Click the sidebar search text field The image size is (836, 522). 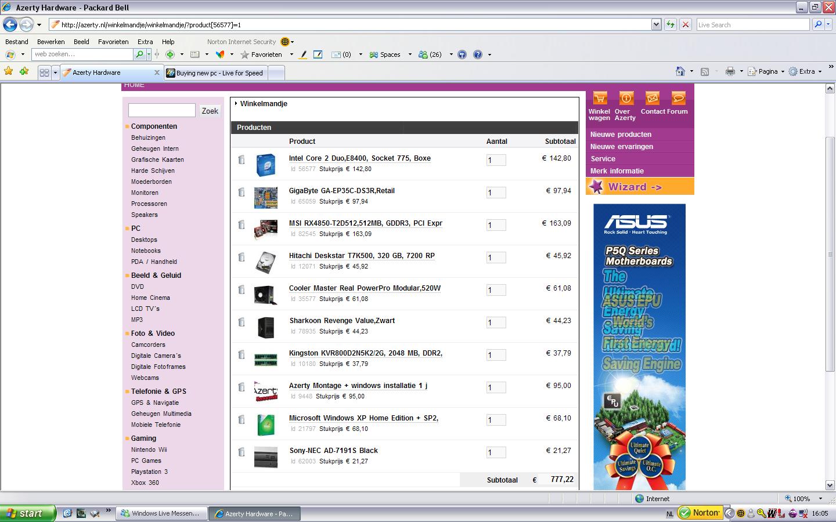(162, 110)
